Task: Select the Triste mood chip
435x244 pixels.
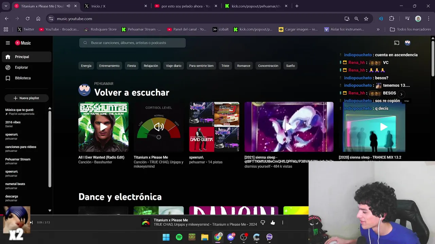Action: [x=225, y=66]
